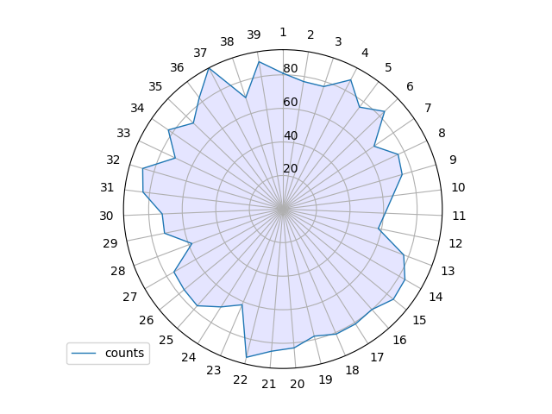The height and width of the screenshot is (414, 552).
Task: Click the axis label 23
Action: (214, 370)
